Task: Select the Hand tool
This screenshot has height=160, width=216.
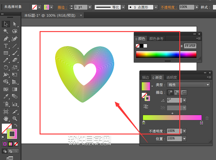Action: [x=6, y=118]
